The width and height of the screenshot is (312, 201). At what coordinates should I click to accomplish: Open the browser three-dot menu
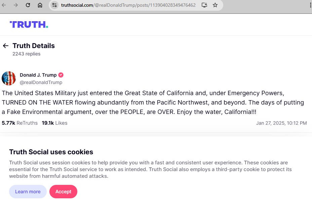[x=310, y=5]
